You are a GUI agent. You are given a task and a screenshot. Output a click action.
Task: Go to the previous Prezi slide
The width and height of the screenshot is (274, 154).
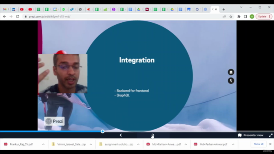point(121,135)
